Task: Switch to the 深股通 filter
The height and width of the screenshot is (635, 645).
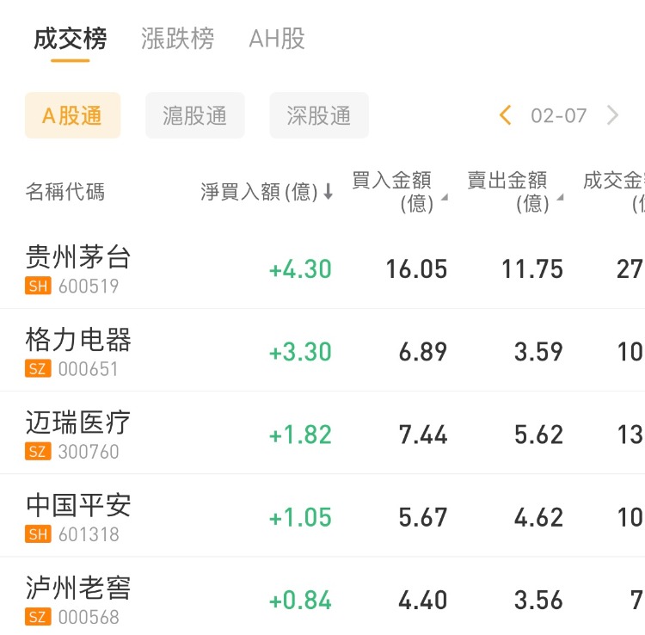Action: click(318, 115)
